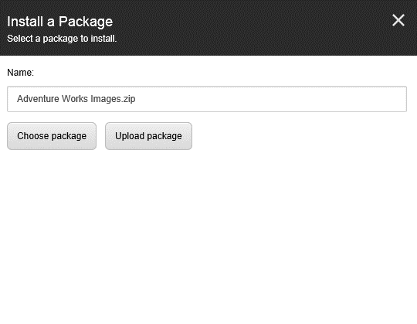Viewport: 417px width, 324px height.
Task: Activate the field under the Name label
Action: coord(207,99)
